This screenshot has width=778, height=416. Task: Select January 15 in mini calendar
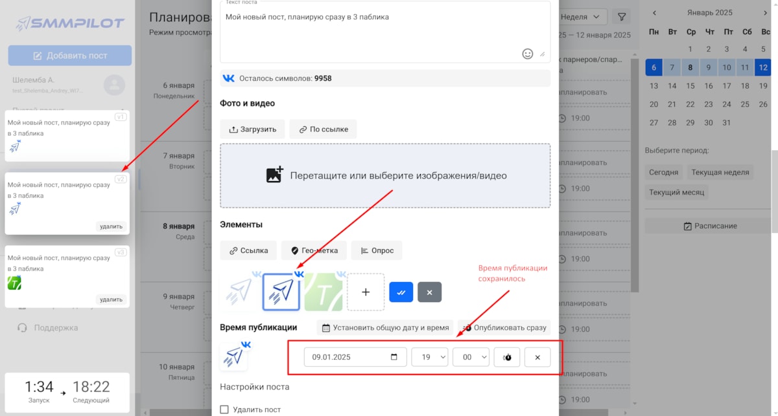pos(690,86)
